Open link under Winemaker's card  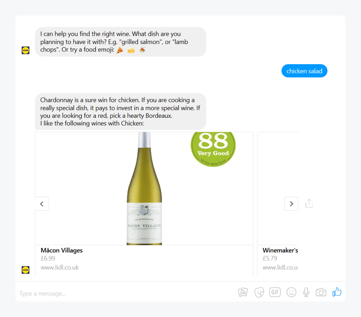280,267
